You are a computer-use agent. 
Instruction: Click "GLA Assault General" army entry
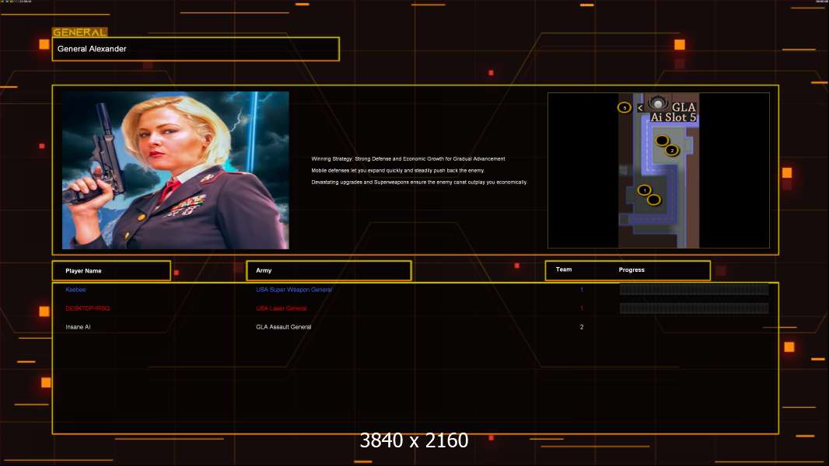click(x=283, y=327)
